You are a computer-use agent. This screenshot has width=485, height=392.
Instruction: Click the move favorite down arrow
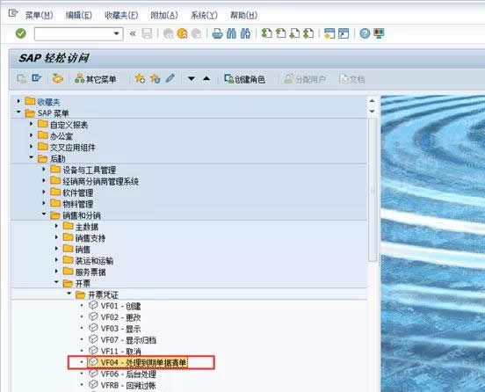tap(192, 78)
